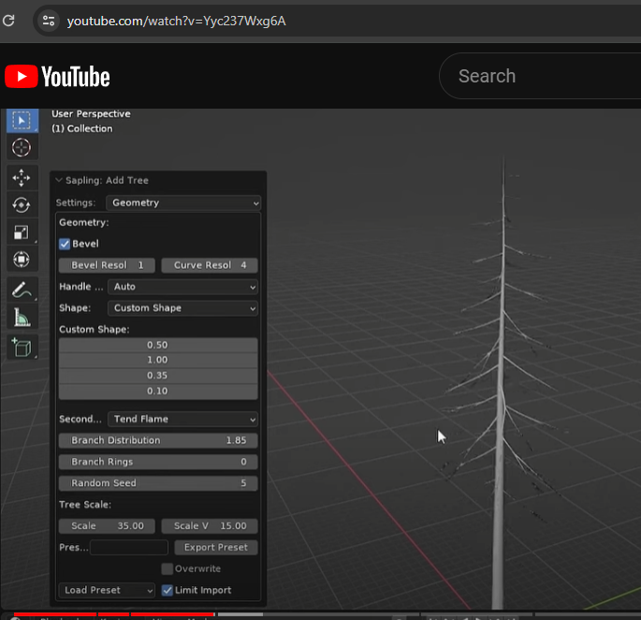Toggle the Limit Import checkbox
This screenshot has height=620, width=641.
pyautogui.click(x=168, y=590)
